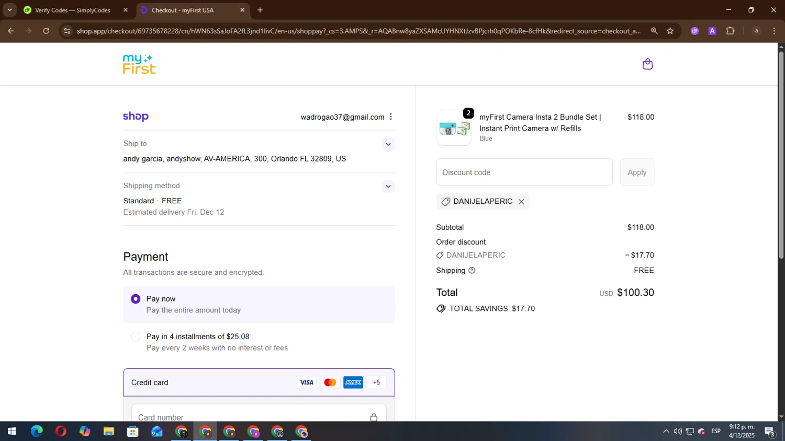Open the notification center icon
785x441 pixels.
[770, 432]
